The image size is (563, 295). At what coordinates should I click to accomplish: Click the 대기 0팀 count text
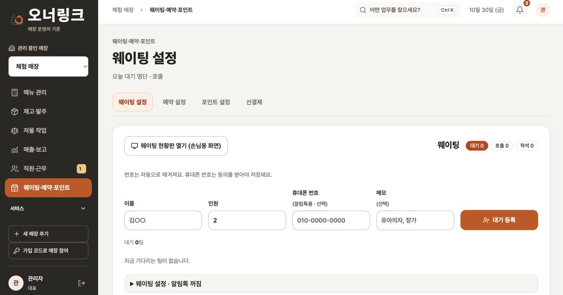(134, 242)
